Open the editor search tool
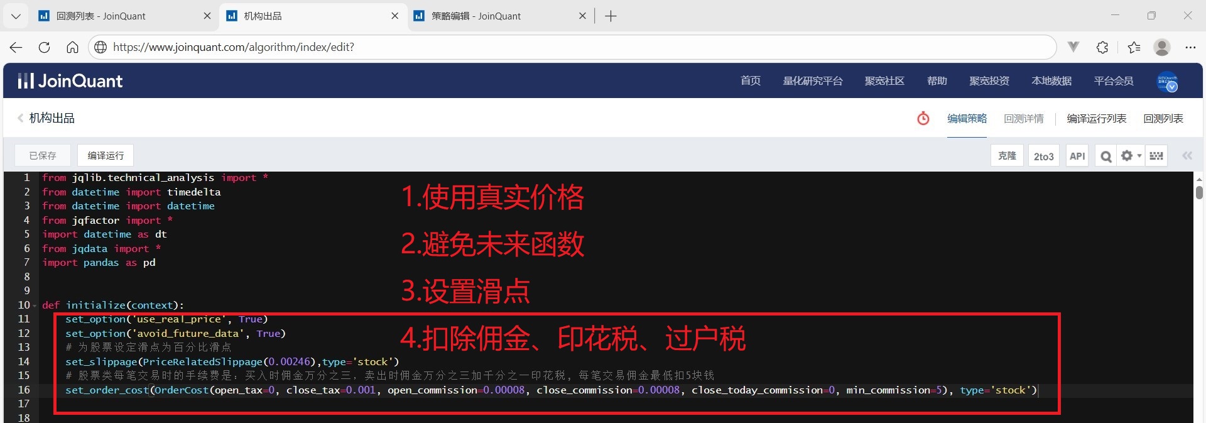 pos(1105,156)
